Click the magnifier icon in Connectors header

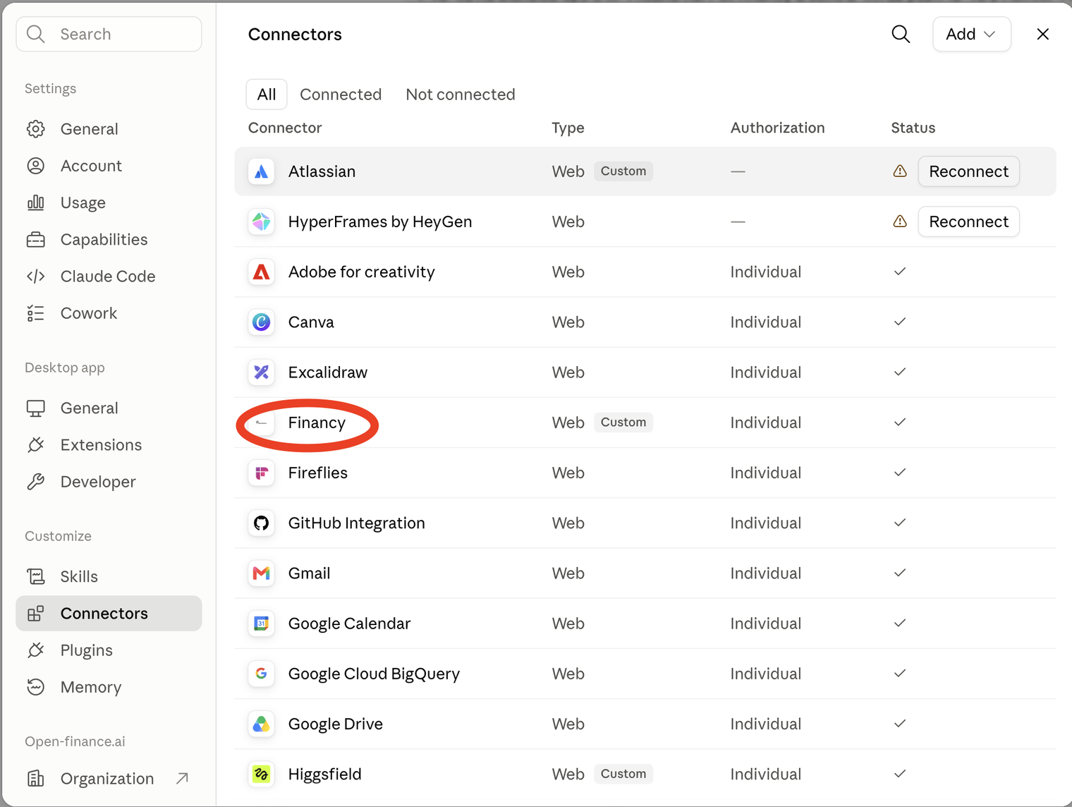(x=901, y=34)
